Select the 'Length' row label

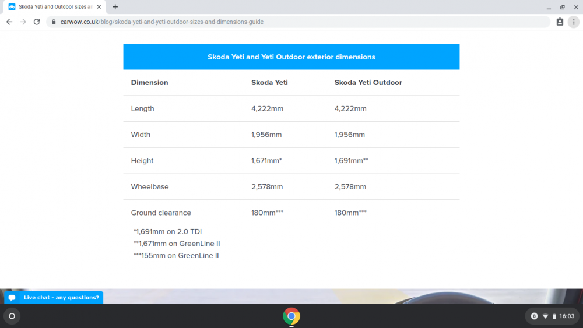click(142, 108)
